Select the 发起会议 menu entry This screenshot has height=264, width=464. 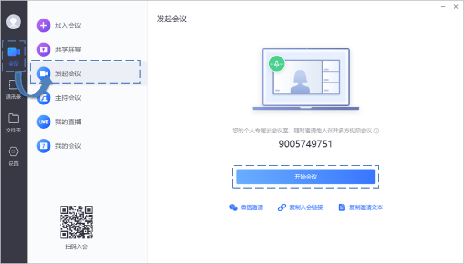(89, 74)
